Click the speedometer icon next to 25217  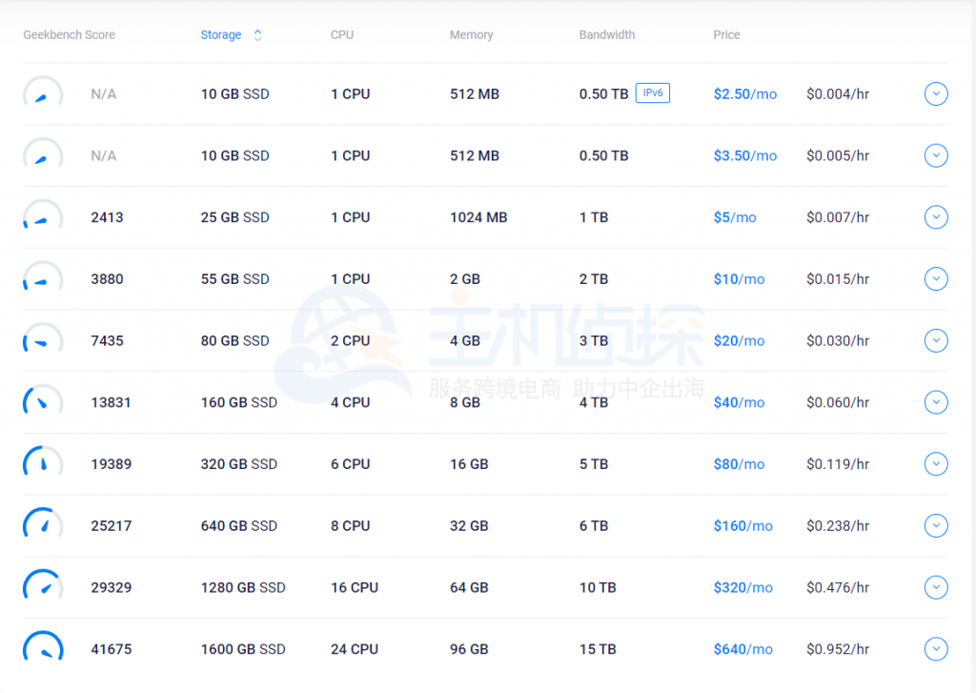coord(43,525)
